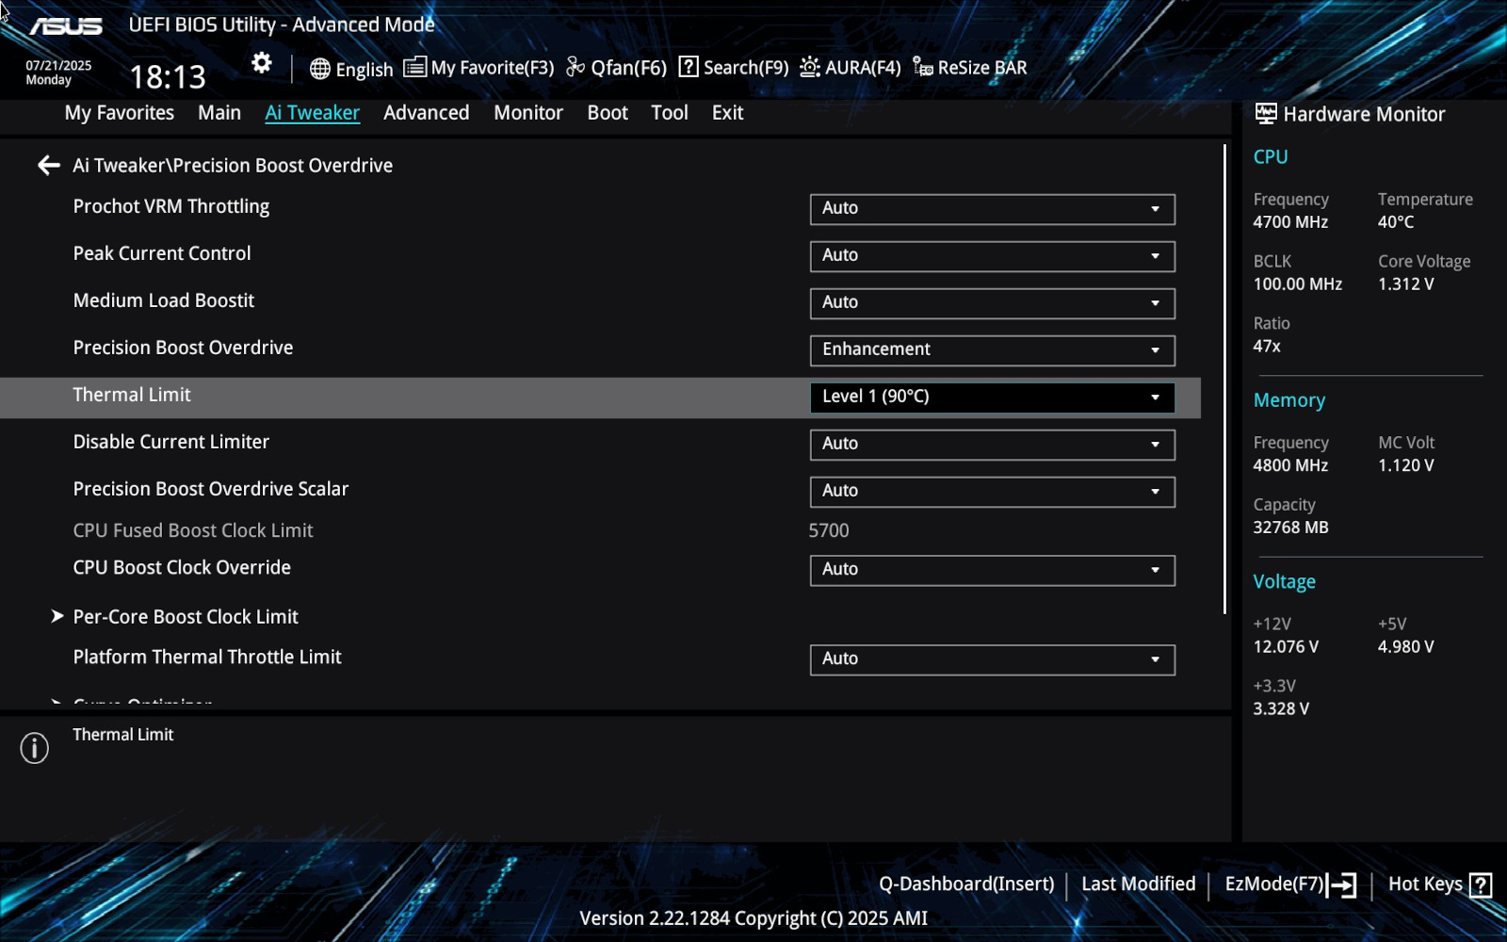Select Disable Current Limiter label
1507x942 pixels.
pyautogui.click(x=171, y=442)
